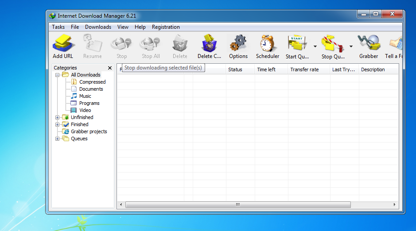
Task: Click the Compressed category icon
Action: pos(74,82)
